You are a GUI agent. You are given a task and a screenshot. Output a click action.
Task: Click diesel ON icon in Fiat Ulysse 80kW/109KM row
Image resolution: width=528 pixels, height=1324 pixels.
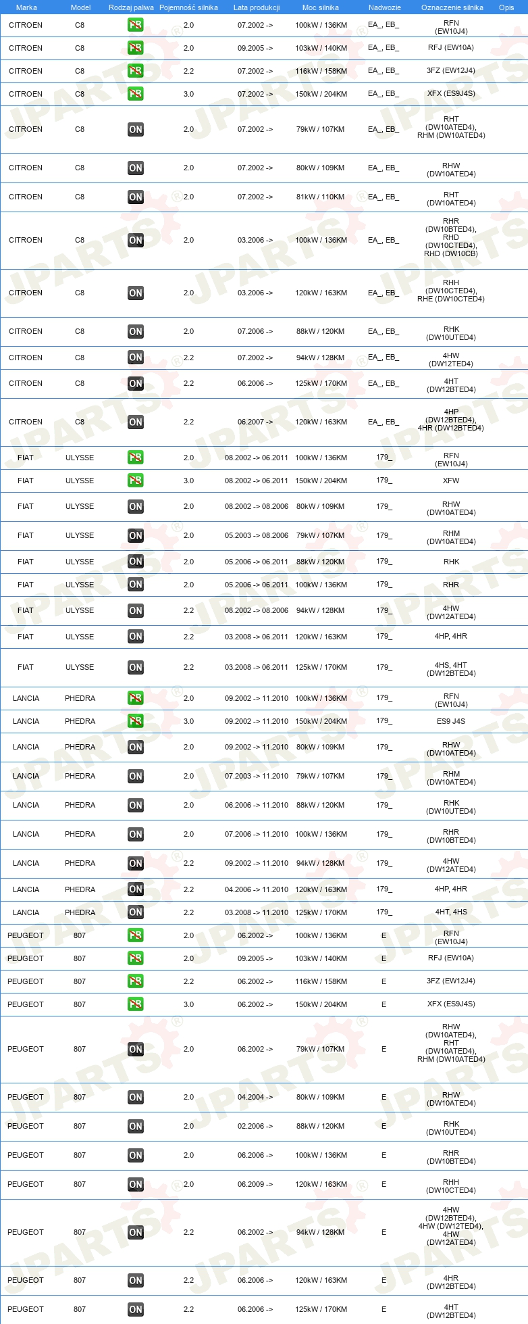[x=136, y=506]
